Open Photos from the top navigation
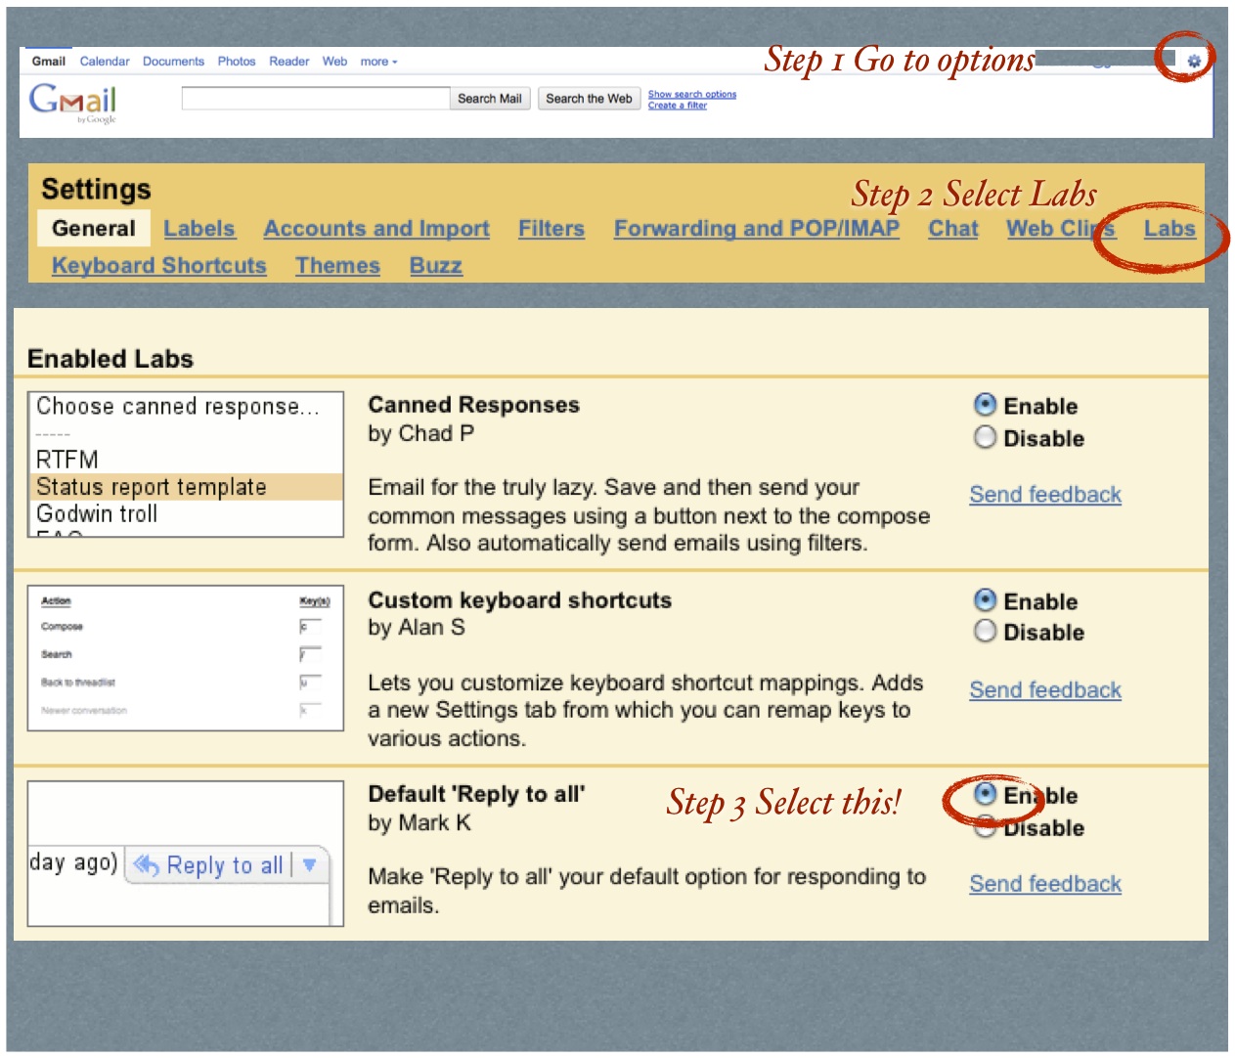The width and height of the screenshot is (1235, 1058). pos(237,62)
